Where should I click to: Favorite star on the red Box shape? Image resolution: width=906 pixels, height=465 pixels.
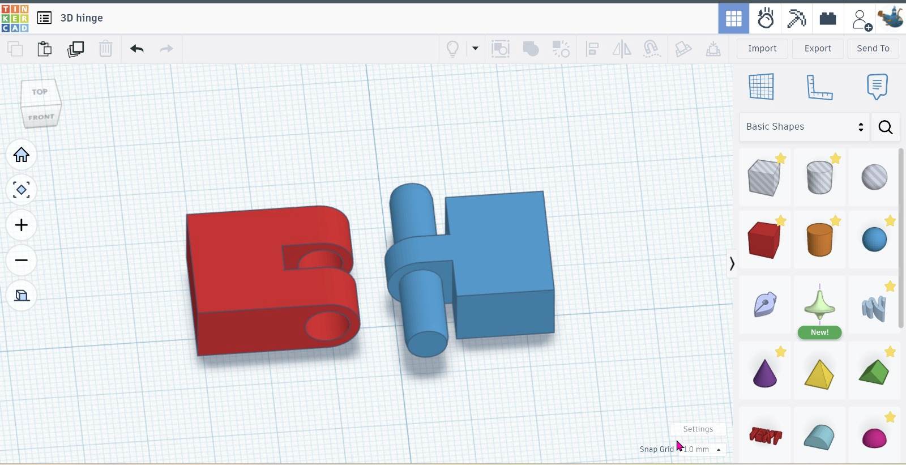(780, 221)
